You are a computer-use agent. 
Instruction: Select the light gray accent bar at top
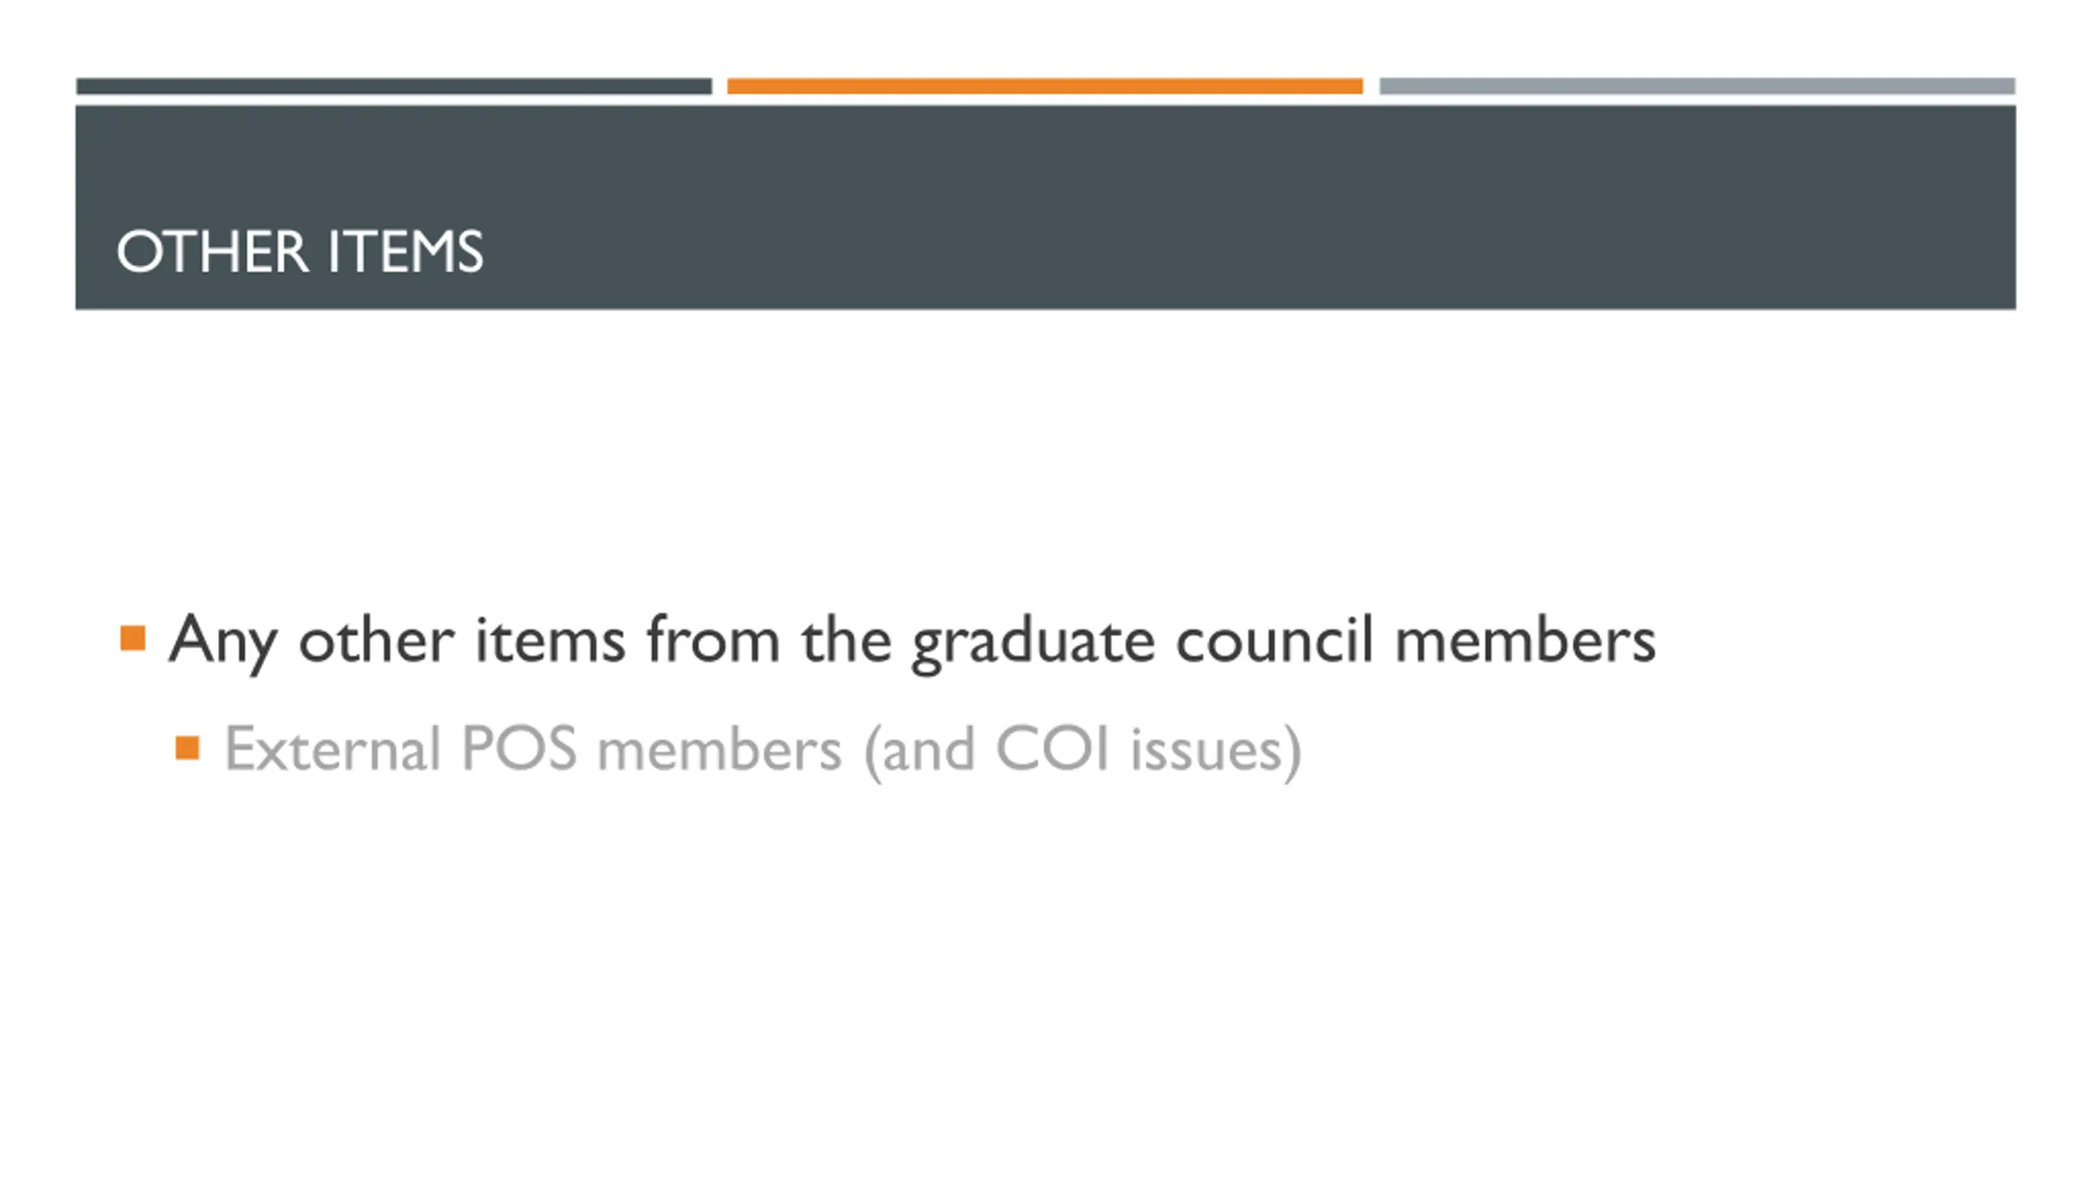pyautogui.click(x=1697, y=86)
